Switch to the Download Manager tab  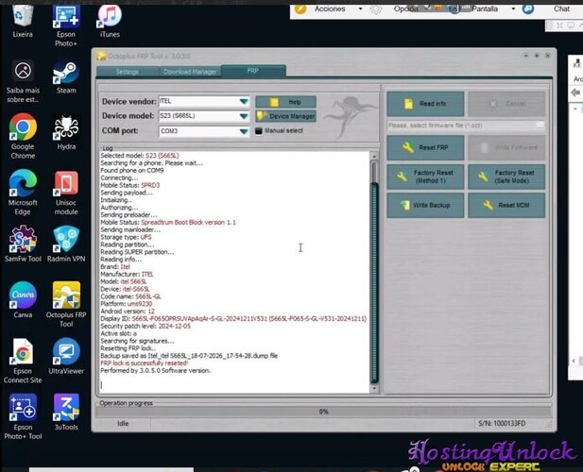coord(190,72)
